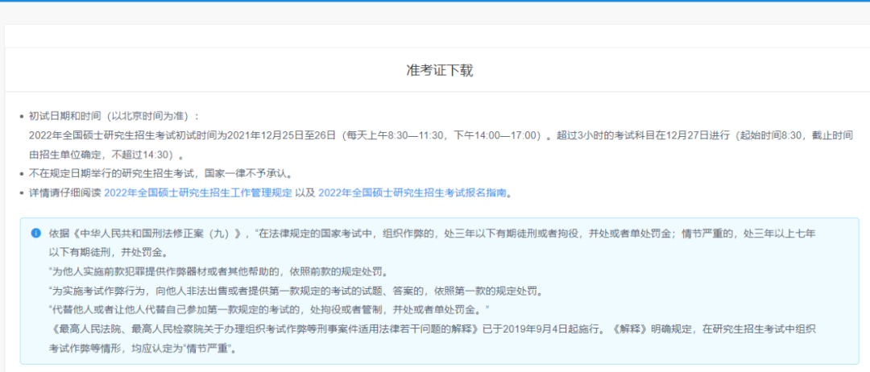This screenshot has height=372, width=870.
Task: Click the line starting 2022年全国硕士研究生招生考试初试时间
Action: [x=441, y=135]
